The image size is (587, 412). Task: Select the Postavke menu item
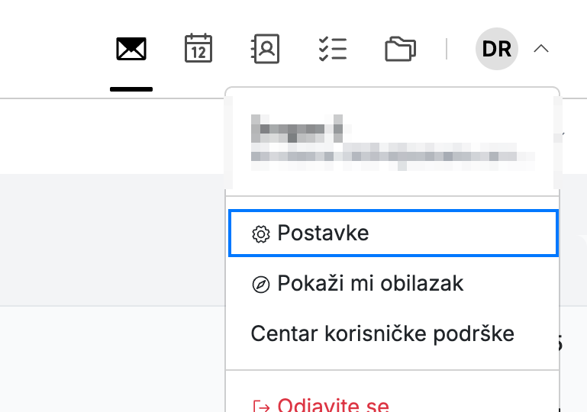(x=393, y=233)
